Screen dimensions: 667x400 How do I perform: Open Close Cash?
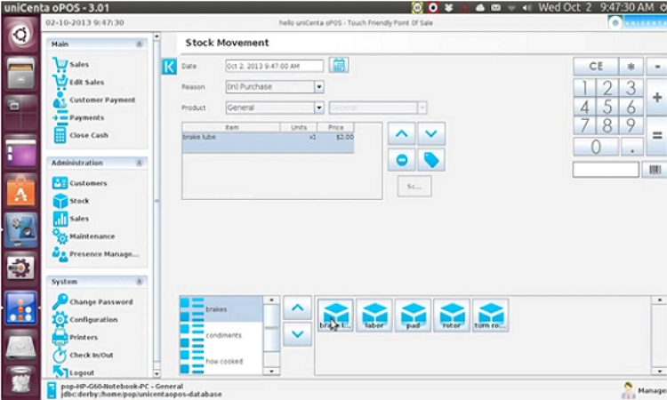coord(80,135)
